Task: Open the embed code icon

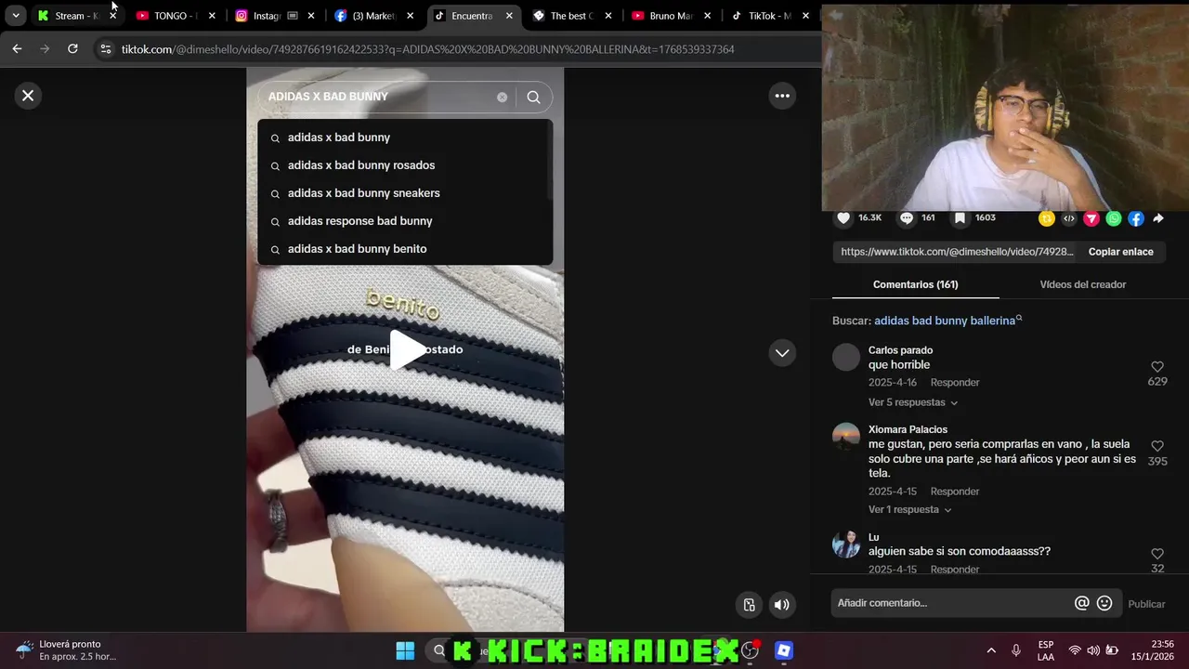Action: pyautogui.click(x=1069, y=218)
